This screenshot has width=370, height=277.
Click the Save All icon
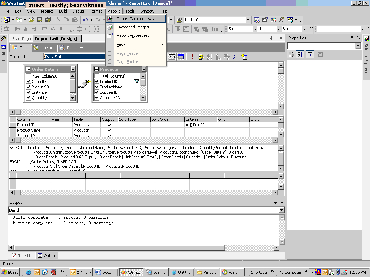[x=48, y=20]
